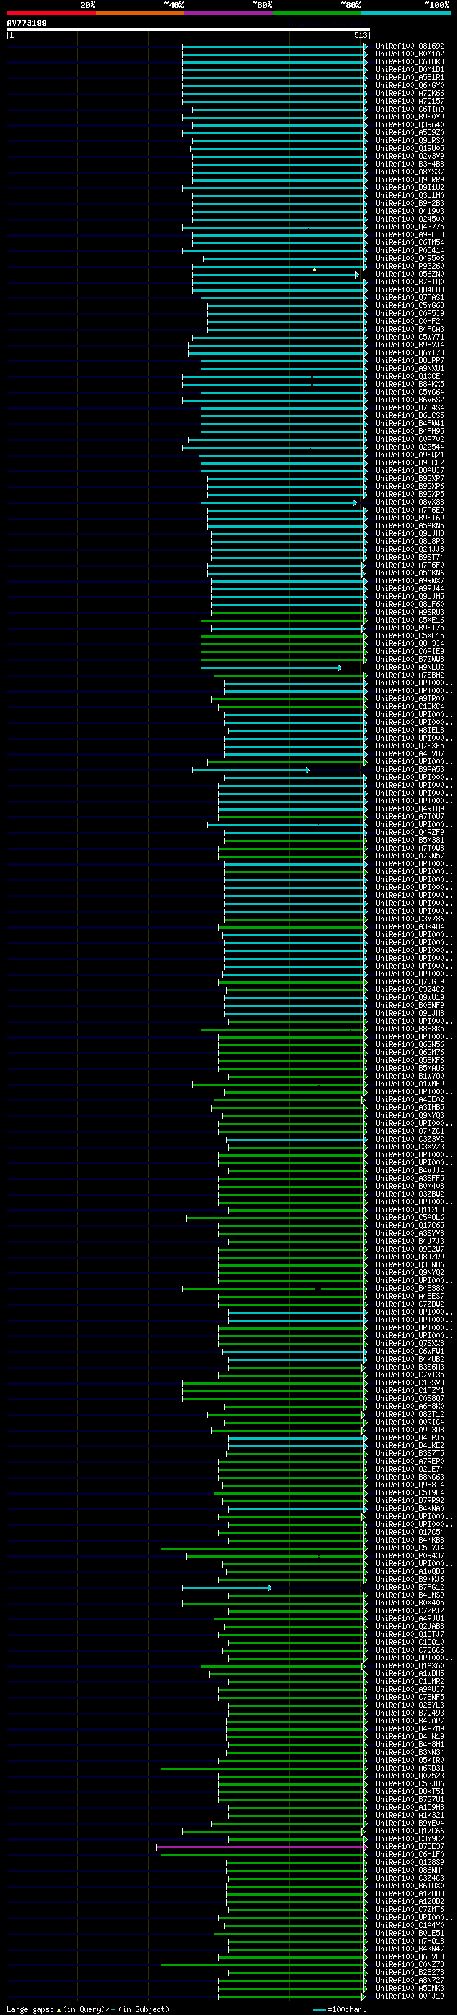This screenshot has width=457, height=2015.
Task: Click hit UniRef100_C7ZMT6
Action: [409, 1909]
